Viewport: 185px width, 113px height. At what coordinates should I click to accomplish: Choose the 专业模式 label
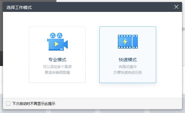57,60
